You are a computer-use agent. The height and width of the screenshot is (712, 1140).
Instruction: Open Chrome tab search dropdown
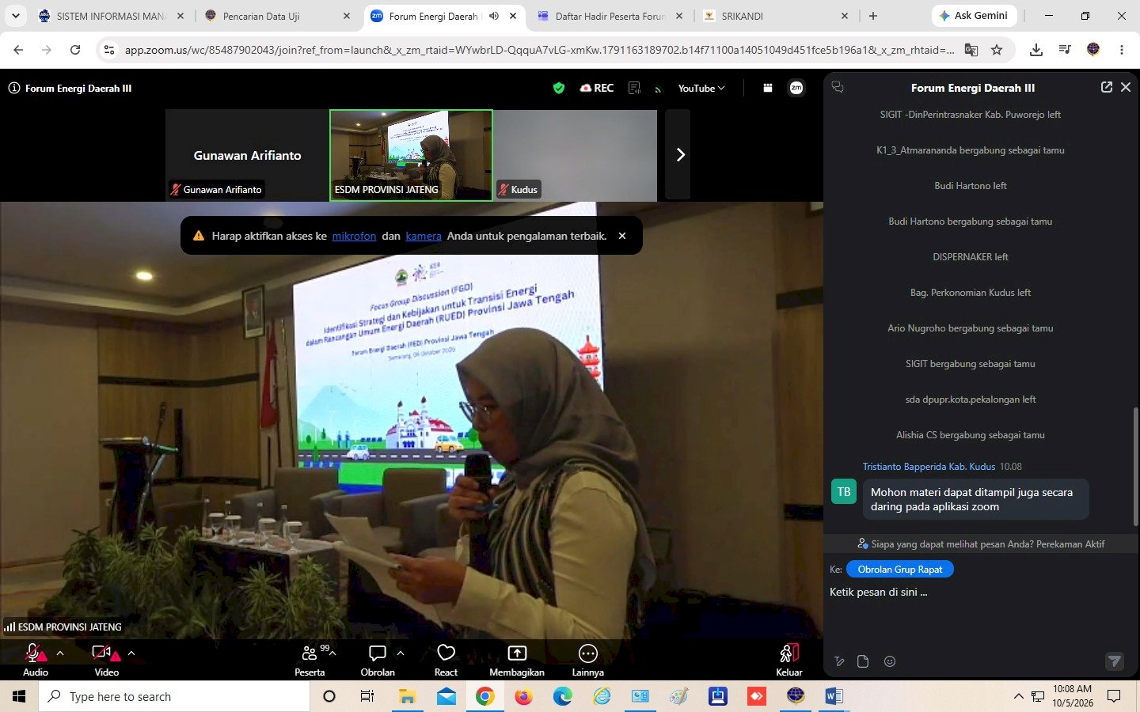pos(15,16)
